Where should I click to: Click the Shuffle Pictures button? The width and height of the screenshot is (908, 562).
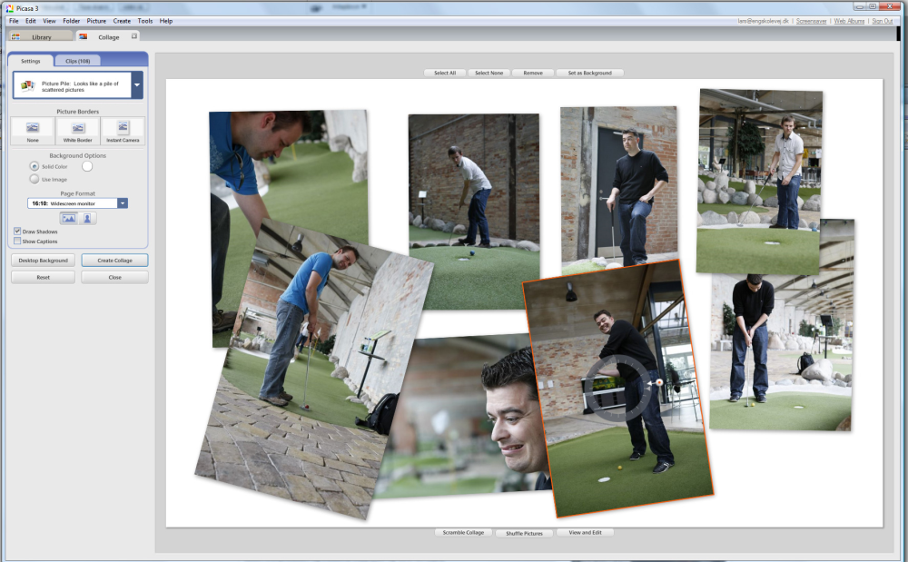524,533
